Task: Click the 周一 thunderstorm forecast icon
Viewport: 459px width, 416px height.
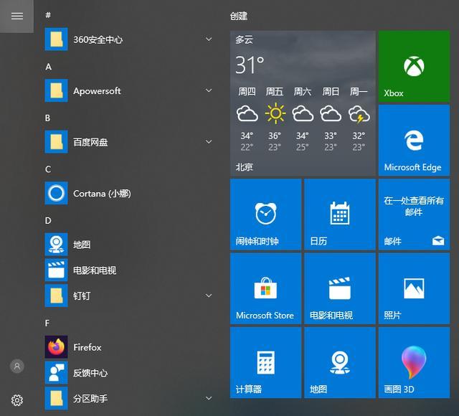Action: click(x=359, y=114)
